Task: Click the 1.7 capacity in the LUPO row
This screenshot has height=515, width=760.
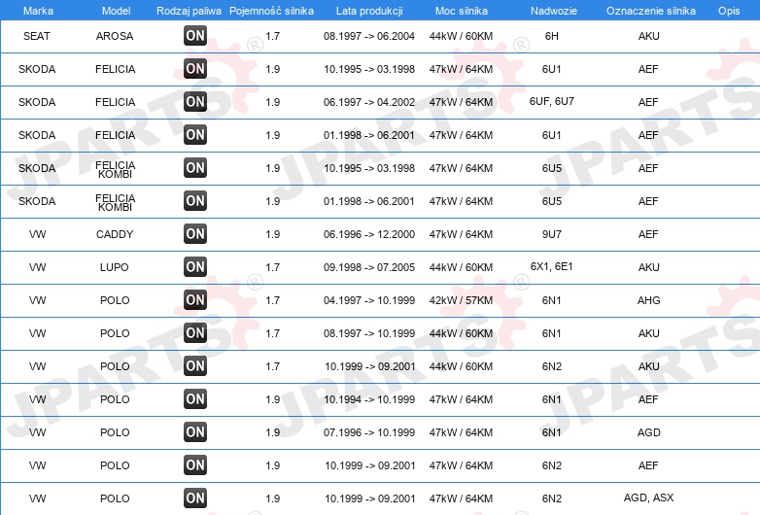Action: (272, 267)
